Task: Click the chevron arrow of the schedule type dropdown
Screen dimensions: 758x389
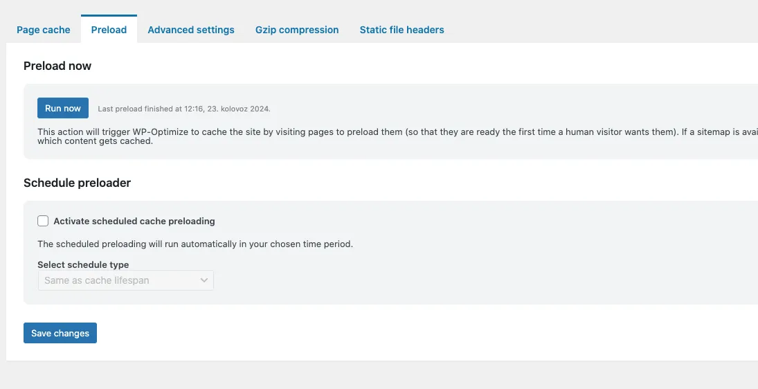Action: tap(204, 280)
